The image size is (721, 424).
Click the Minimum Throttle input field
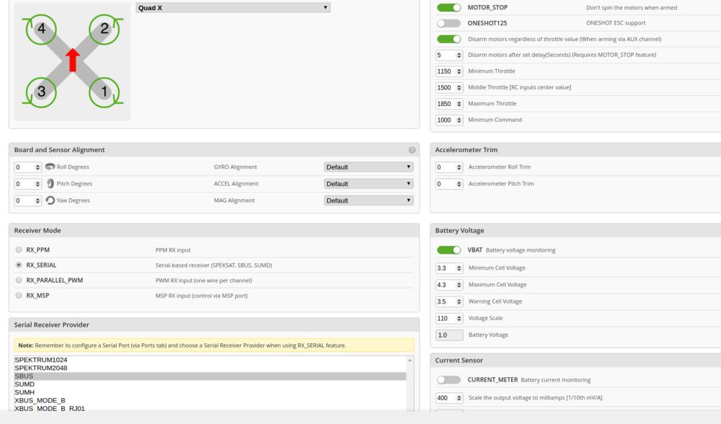448,71
